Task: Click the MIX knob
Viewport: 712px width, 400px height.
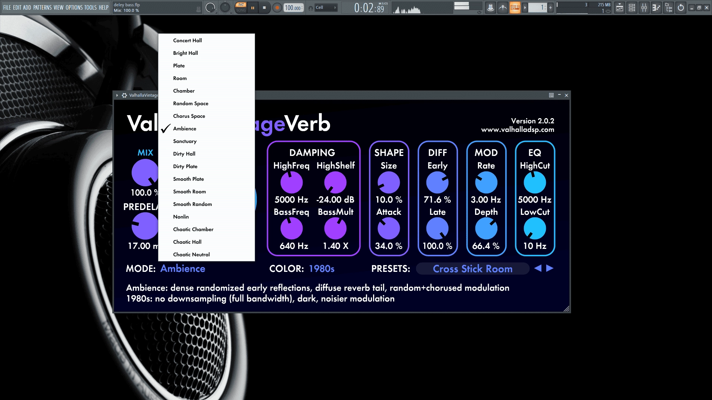Action: (x=145, y=173)
